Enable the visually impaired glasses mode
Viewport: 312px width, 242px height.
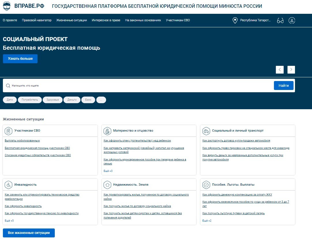point(280,20)
